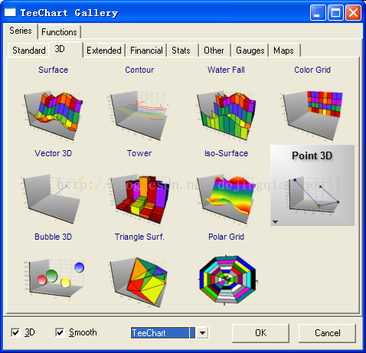Open the Standard gallery tab

tap(29, 51)
